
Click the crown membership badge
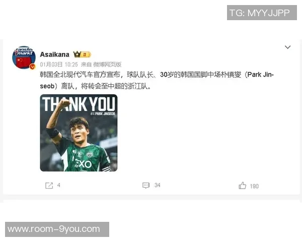click(x=82, y=54)
